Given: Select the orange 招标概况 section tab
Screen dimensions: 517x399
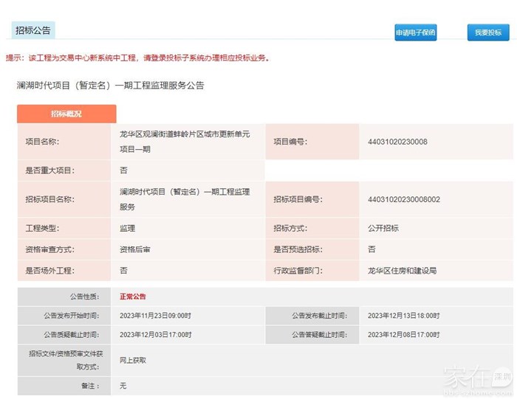Looking at the screenshot, I should 66,114.
